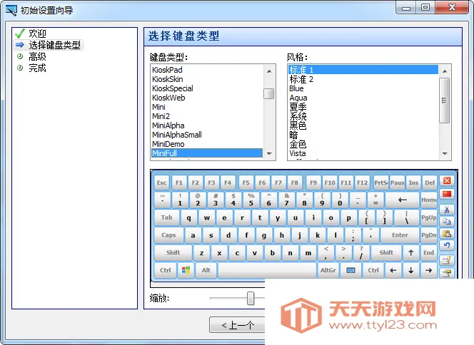Click the keyboard menu key next to AltGr
The image size is (474, 345).
[351, 271]
